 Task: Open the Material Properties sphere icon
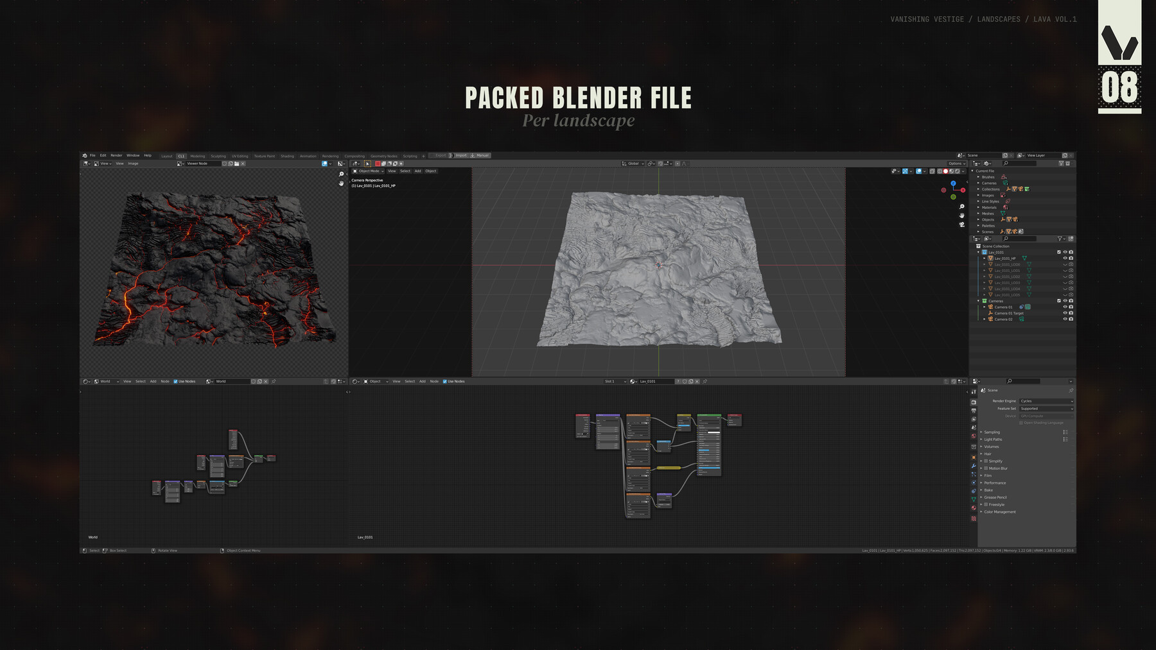pos(974,508)
